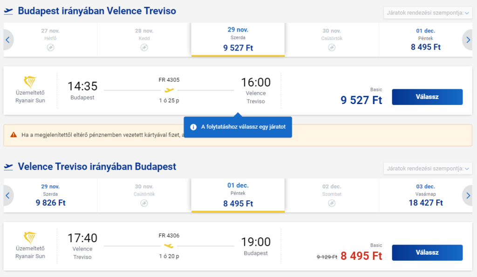Select return date 02 dec. Szombat
The width and height of the screenshot is (477, 277).
332,195
